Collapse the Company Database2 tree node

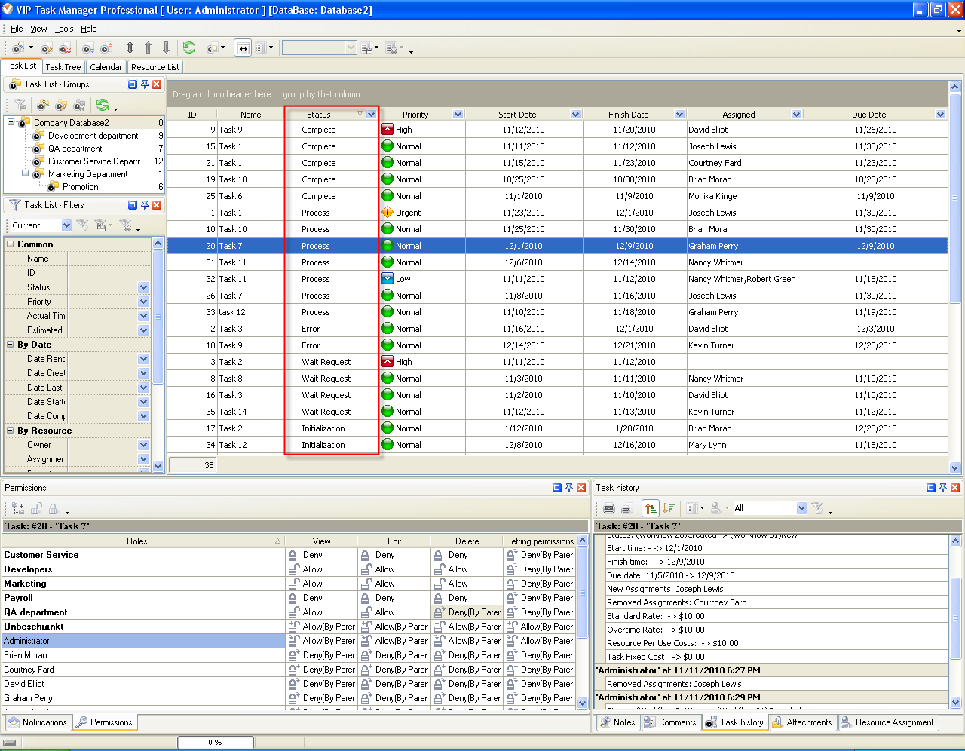coord(11,122)
